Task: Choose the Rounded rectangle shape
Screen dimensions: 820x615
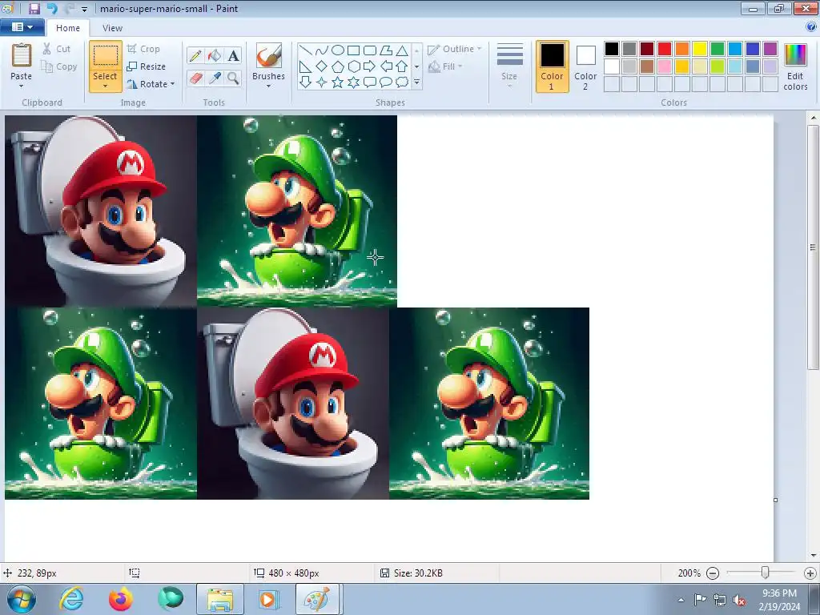Action: point(370,50)
